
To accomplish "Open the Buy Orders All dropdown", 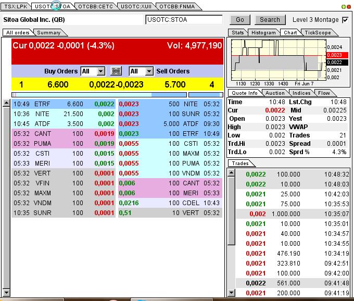I will (100, 71).
